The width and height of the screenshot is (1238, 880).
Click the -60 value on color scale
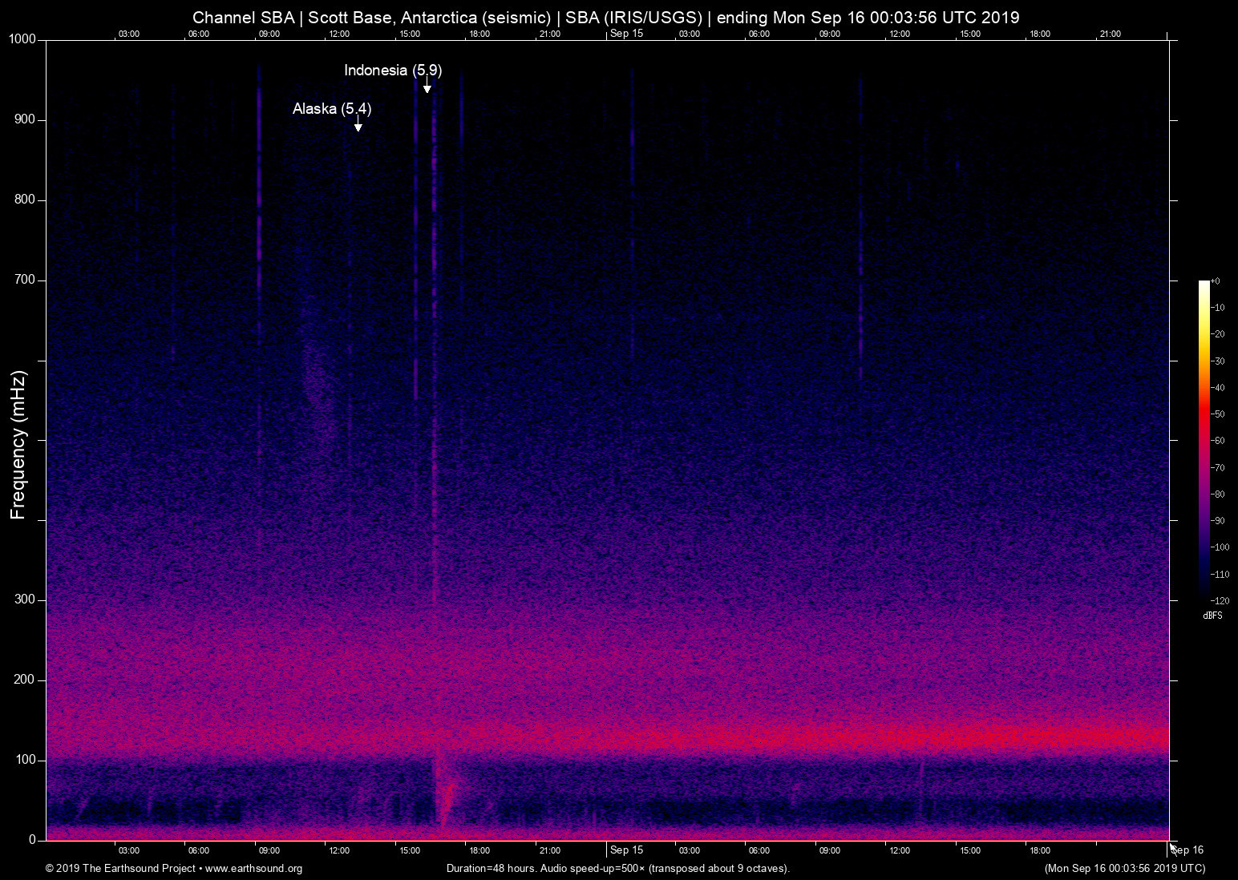1219,441
